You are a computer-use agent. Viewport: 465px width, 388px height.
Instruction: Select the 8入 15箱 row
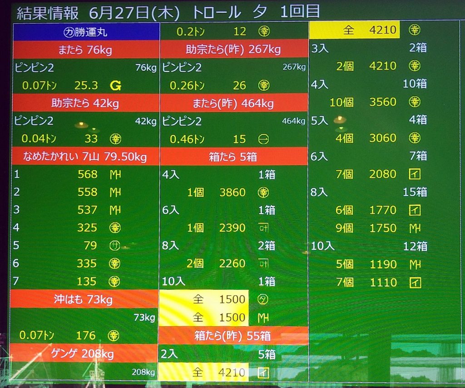[369, 192]
